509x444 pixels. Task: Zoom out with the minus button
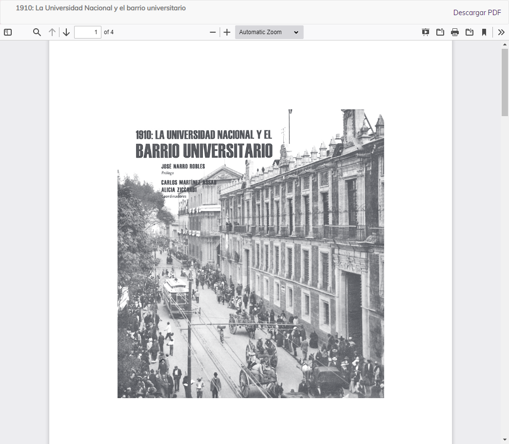213,32
